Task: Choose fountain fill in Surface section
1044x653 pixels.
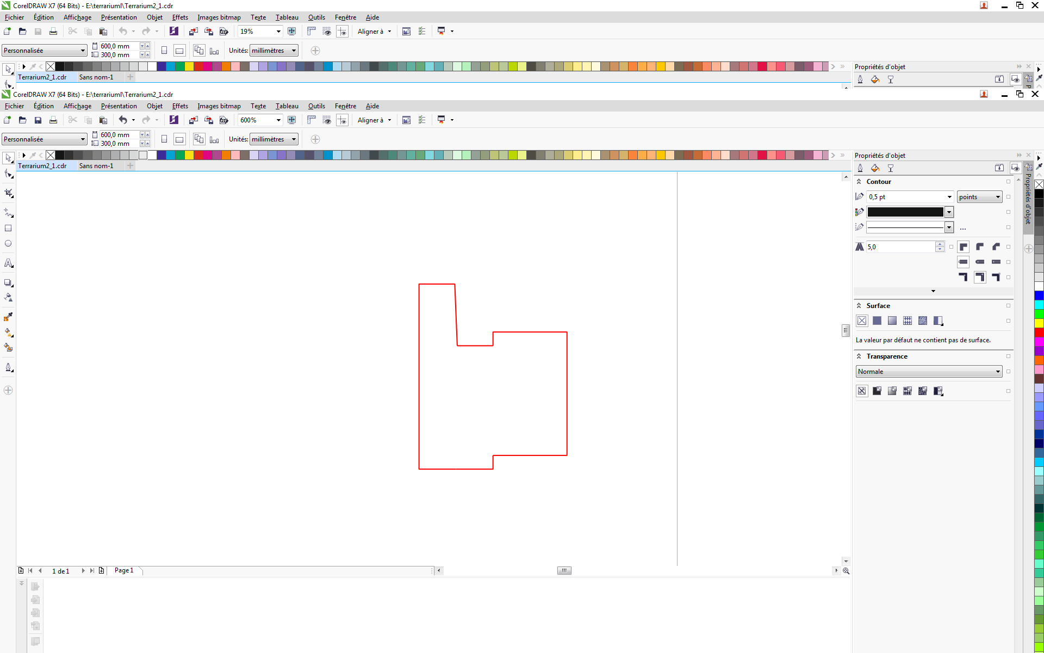Action: (892, 321)
